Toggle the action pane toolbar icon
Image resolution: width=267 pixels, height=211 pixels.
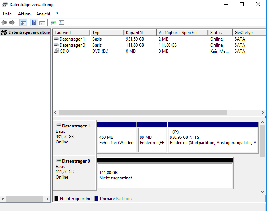(42, 22)
